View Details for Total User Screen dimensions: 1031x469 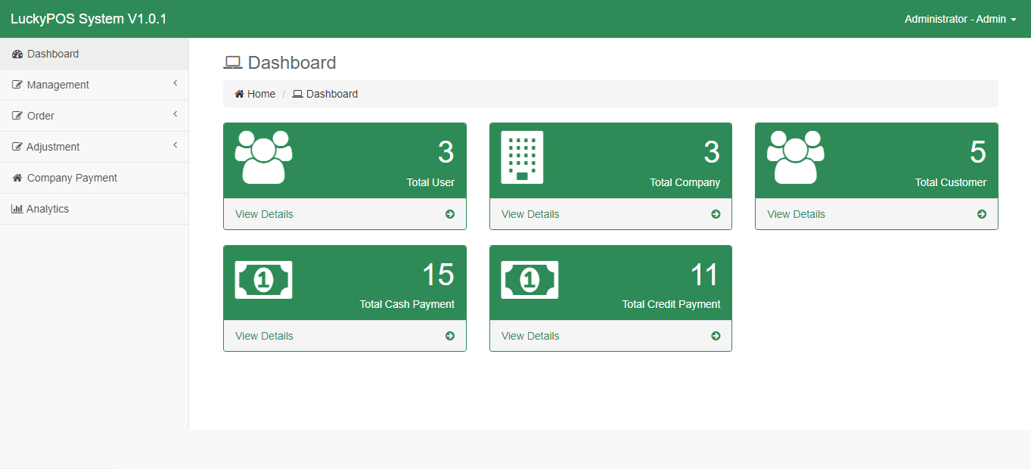point(264,214)
